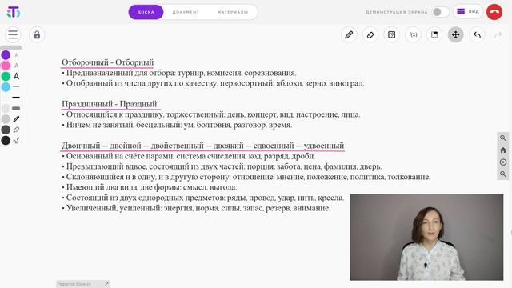Click the 'Демонстрация экрана' label
The width and height of the screenshot is (512, 288).
[397, 12]
